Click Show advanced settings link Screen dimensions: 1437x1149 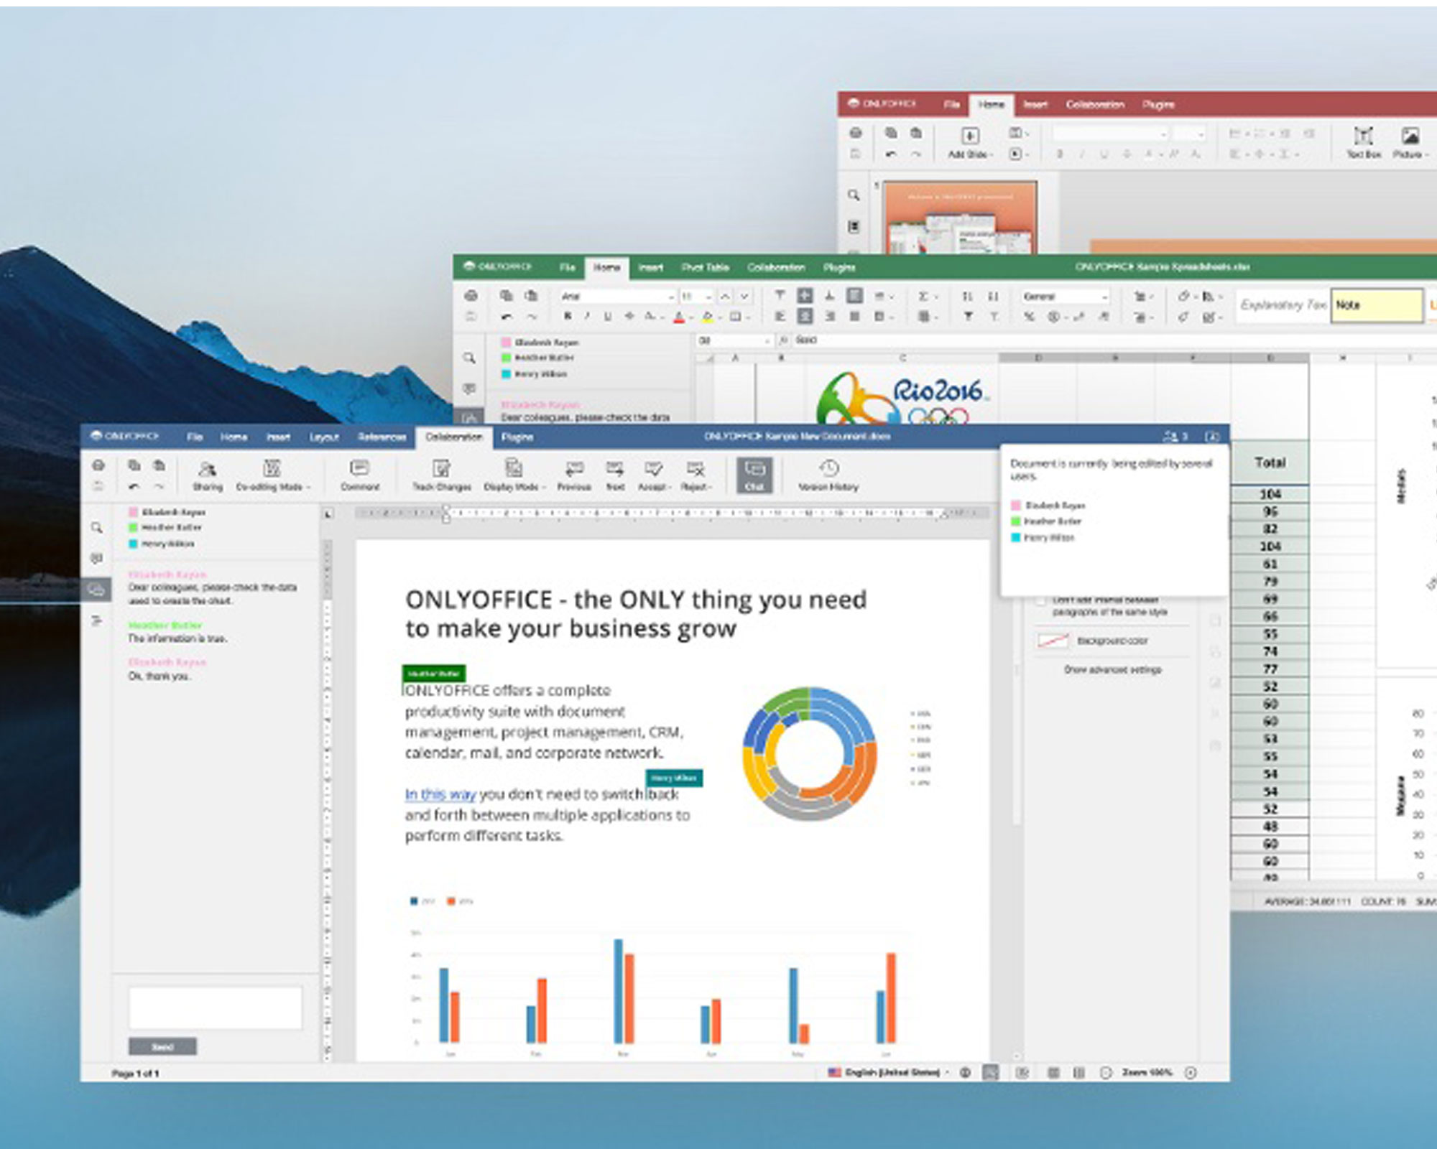[1112, 669]
